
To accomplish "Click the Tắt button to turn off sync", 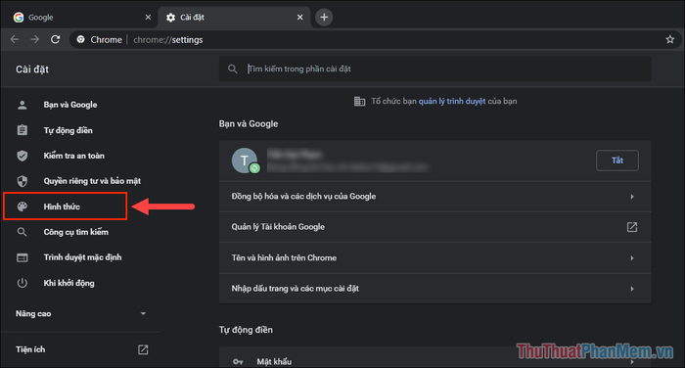I will pos(616,161).
